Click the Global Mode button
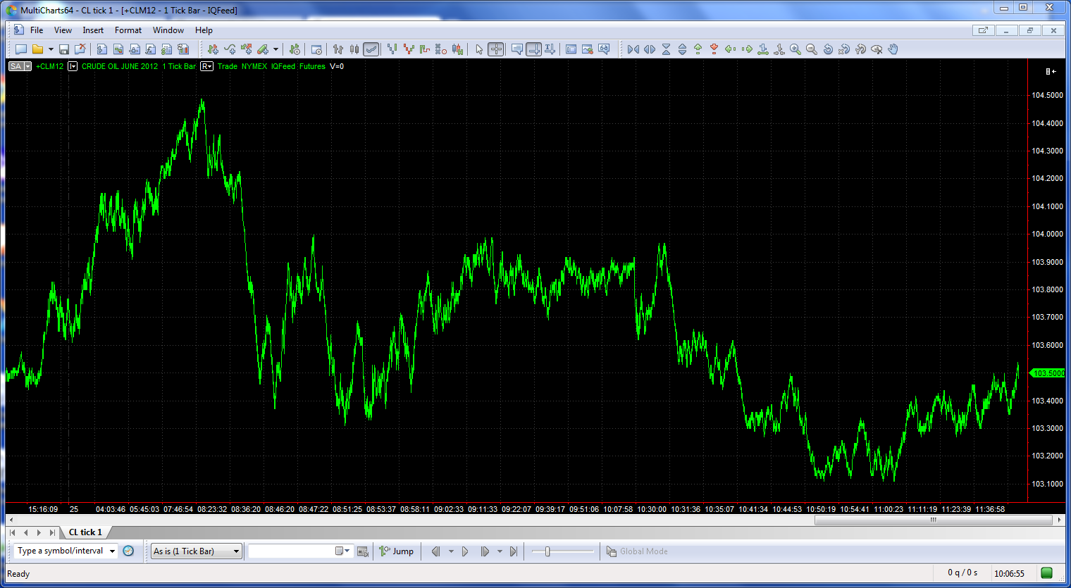Image resolution: width=1071 pixels, height=588 pixels. [x=637, y=551]
